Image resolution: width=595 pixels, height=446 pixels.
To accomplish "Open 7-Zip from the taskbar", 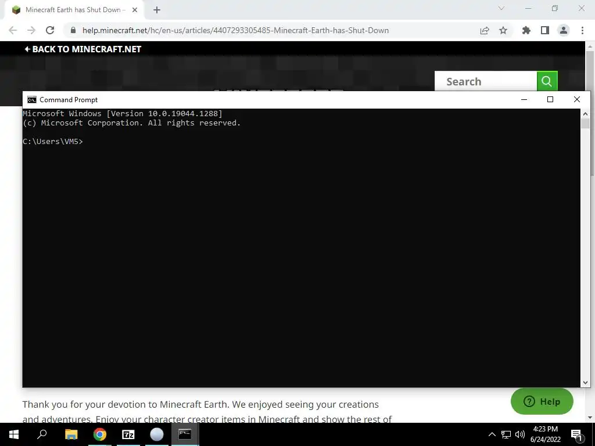I will pyautogui.click(x=128, y=434).
